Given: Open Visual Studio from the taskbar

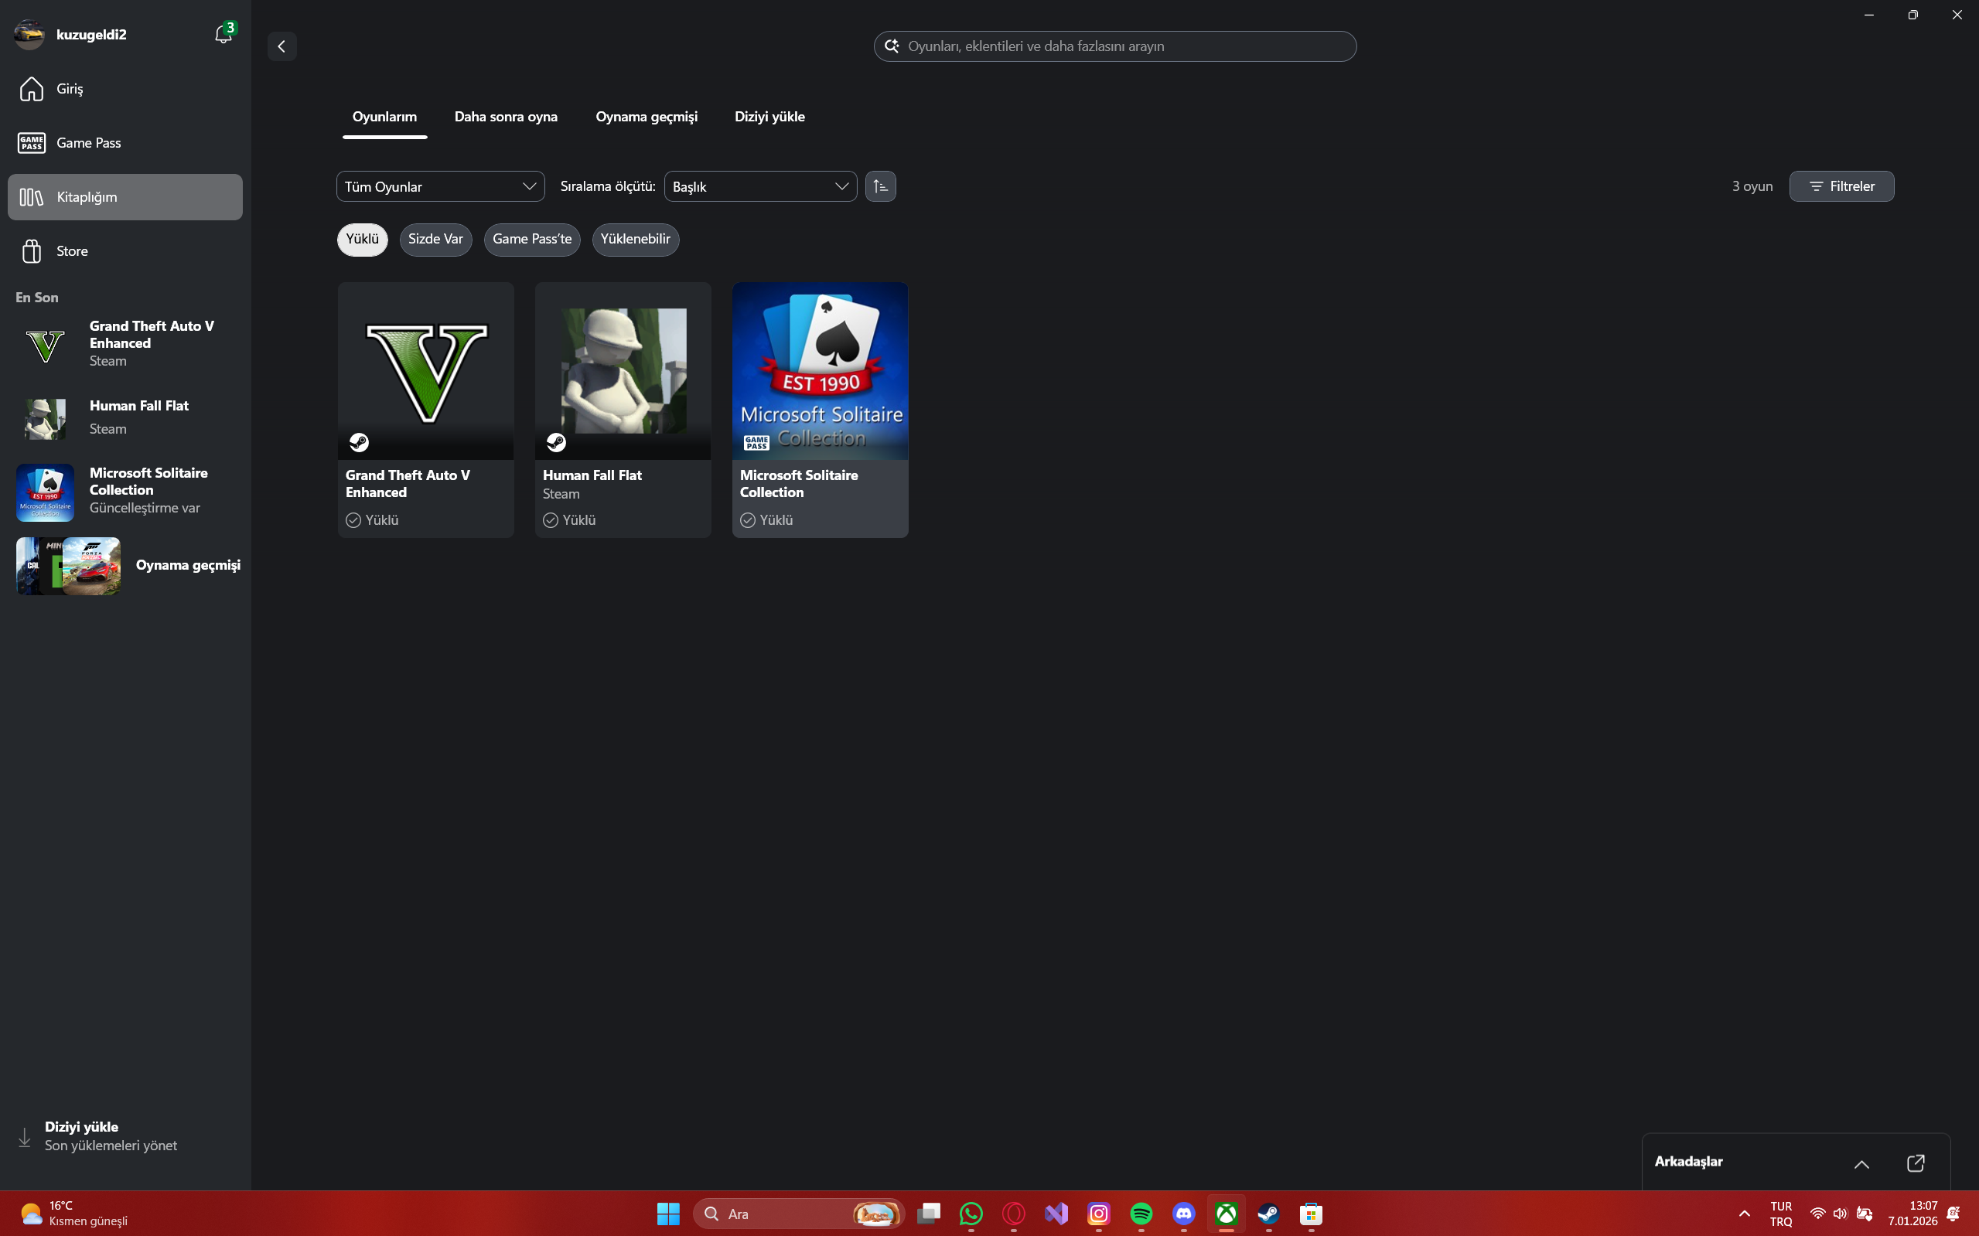Looking at the screenshot, I should click(1056, 1214).
